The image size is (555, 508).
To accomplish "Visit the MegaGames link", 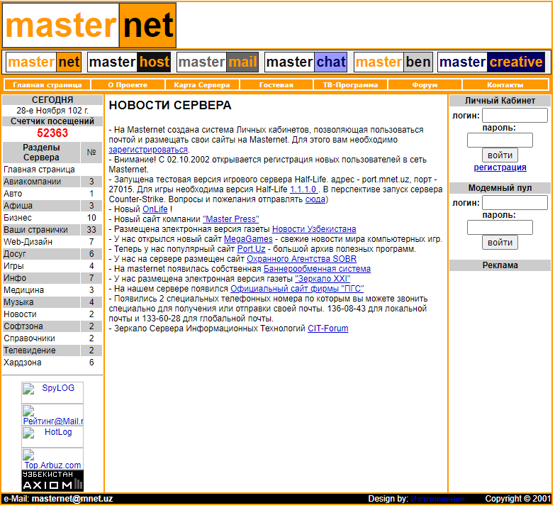I will [x=248, y=239].
